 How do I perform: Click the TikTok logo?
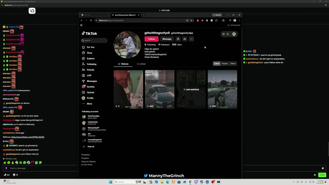coord(89,33)
